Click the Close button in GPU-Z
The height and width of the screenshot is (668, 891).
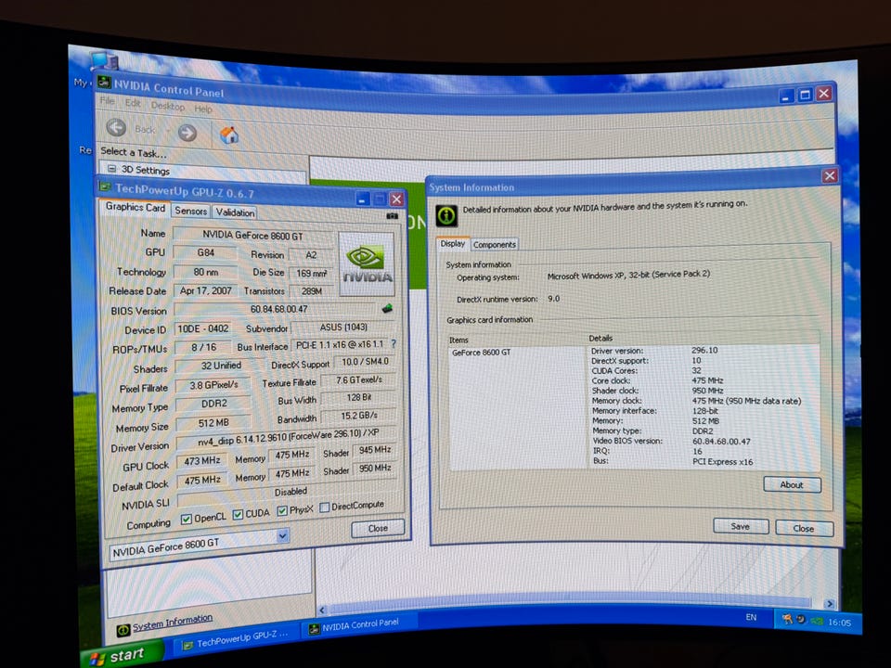point(378,528)
